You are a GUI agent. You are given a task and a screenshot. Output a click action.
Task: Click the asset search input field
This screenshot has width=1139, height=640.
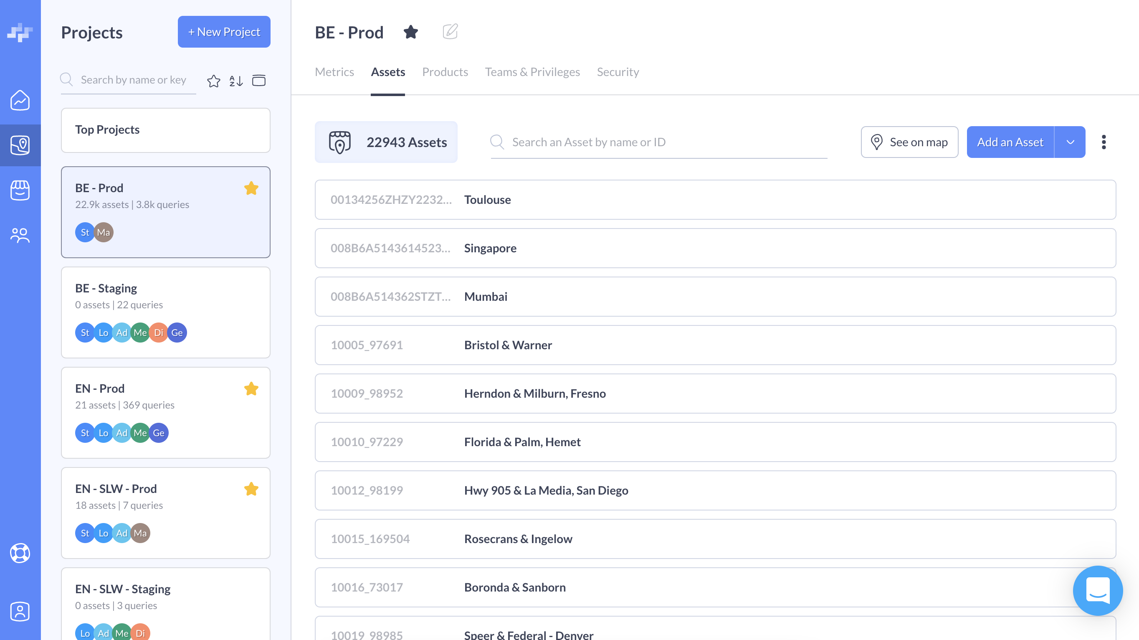(x=659, y=142)
